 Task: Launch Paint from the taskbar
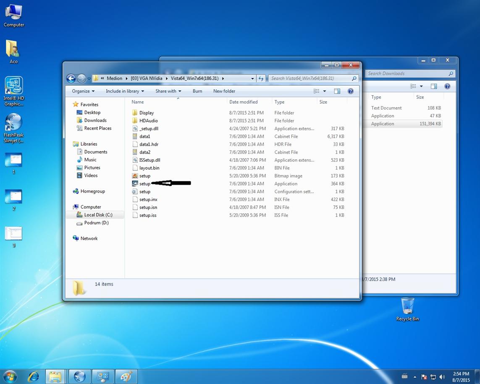pyautogui.click(x=126, y=376)
